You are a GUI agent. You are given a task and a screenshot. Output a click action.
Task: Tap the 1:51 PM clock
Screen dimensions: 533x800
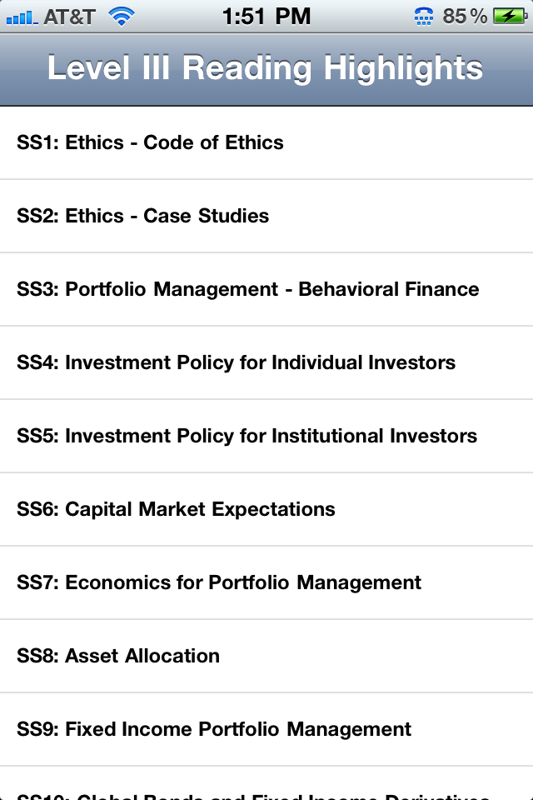click(266, 16)
